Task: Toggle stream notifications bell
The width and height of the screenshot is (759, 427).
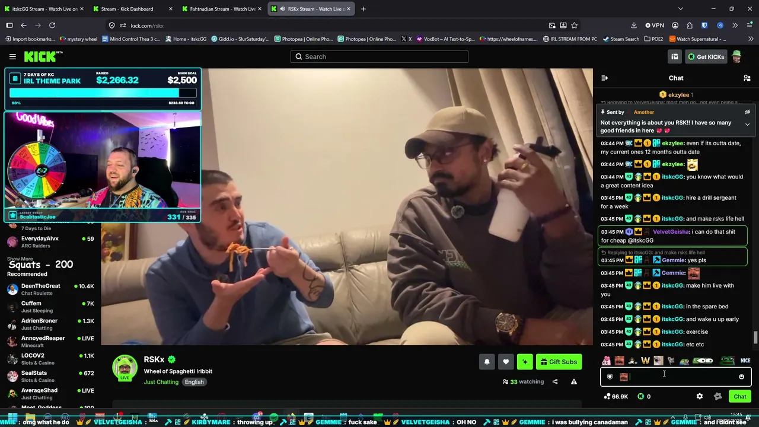Action: point(487,362)
